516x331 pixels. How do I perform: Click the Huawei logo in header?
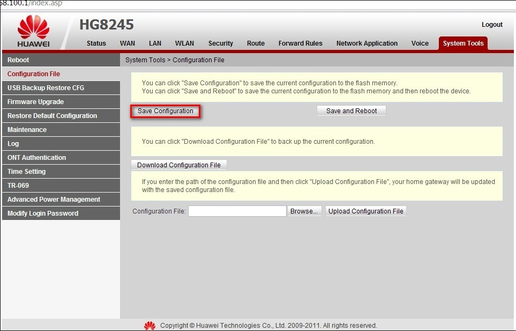33,31
